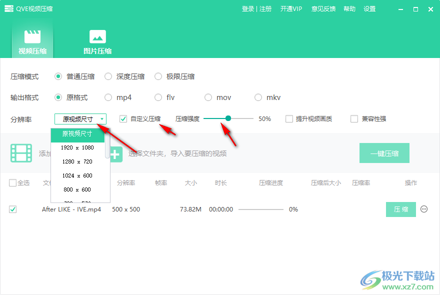Open 帮助 help menu item
Image resolution: width=440 pixels, height=295 pixels.
point(349,9)
